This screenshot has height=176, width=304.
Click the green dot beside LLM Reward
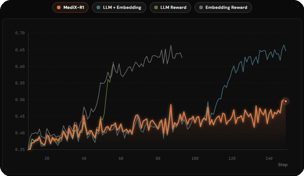156,7
